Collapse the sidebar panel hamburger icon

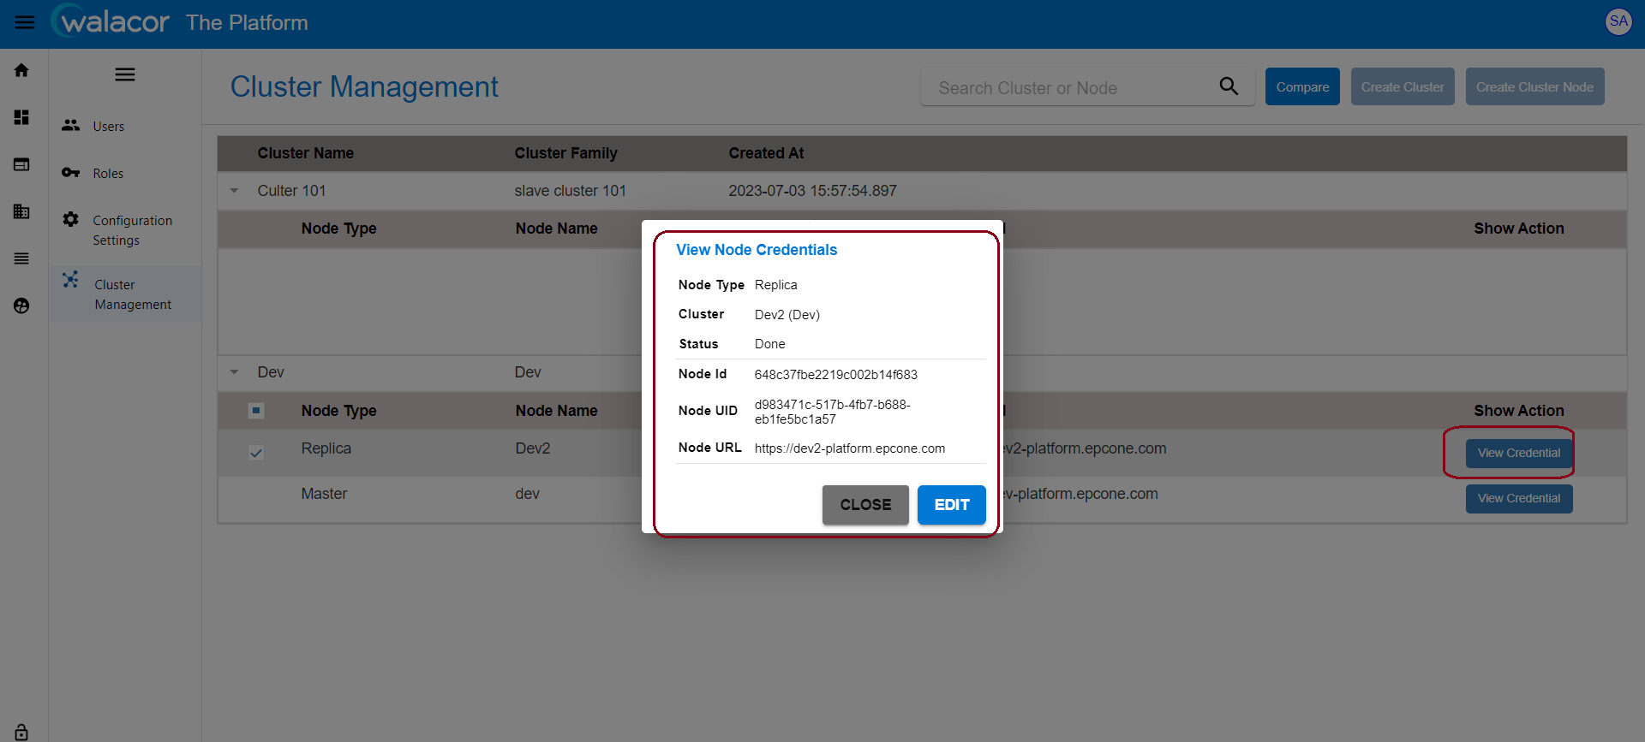click(x=125, y=74)
